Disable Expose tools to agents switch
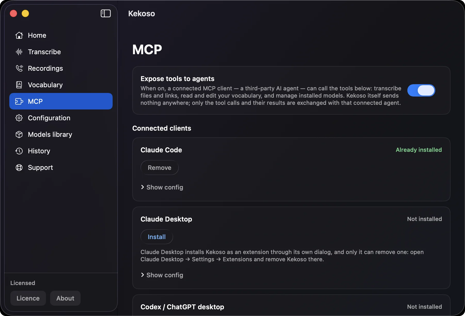Image resolution: width=465 pixels, height=316 pixels. tap(421, 90)
